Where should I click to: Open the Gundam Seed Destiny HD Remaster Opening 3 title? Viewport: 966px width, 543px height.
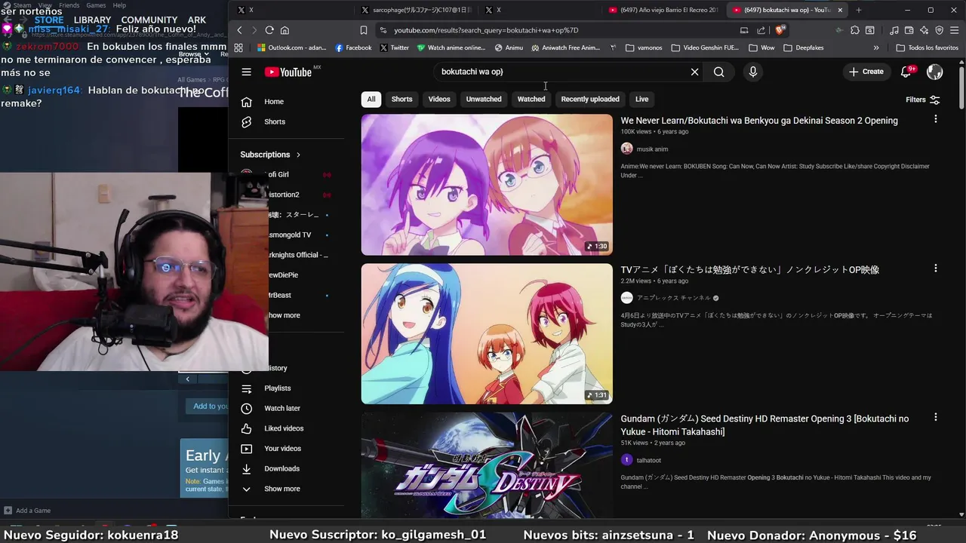tap(764, 425)
